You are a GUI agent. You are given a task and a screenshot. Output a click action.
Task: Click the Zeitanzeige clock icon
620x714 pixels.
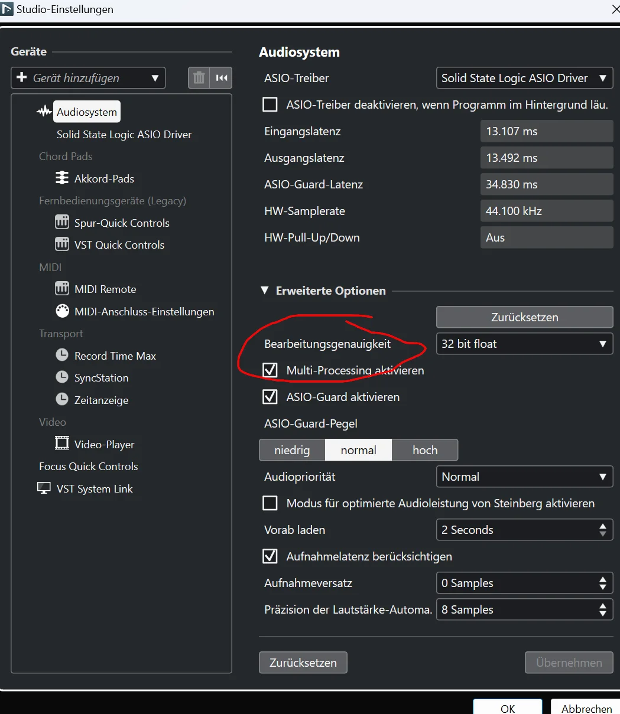(x=62, y=400)
